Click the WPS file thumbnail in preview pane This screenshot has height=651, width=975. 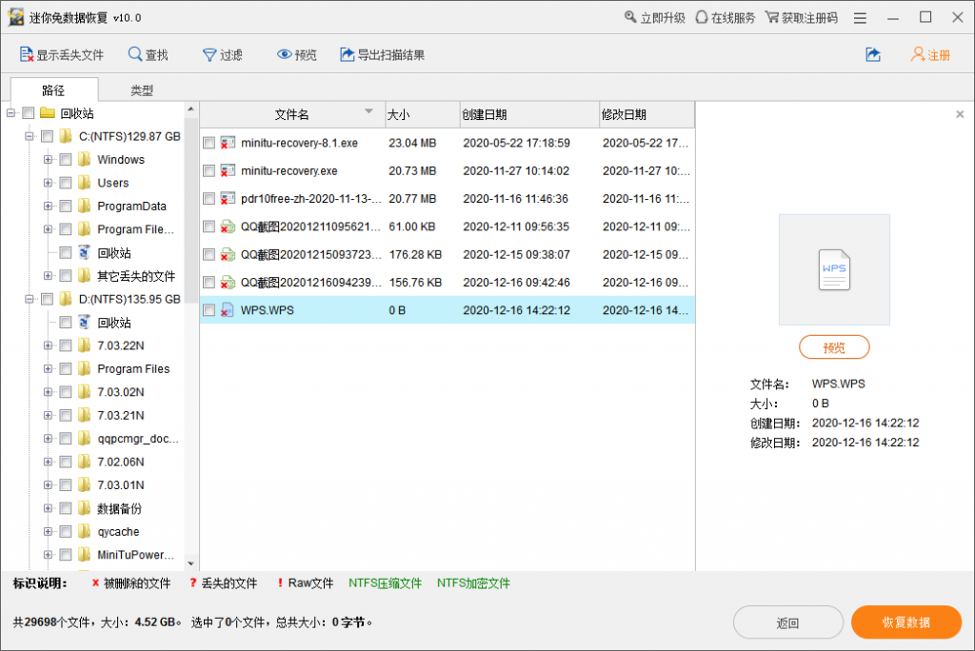834,270
